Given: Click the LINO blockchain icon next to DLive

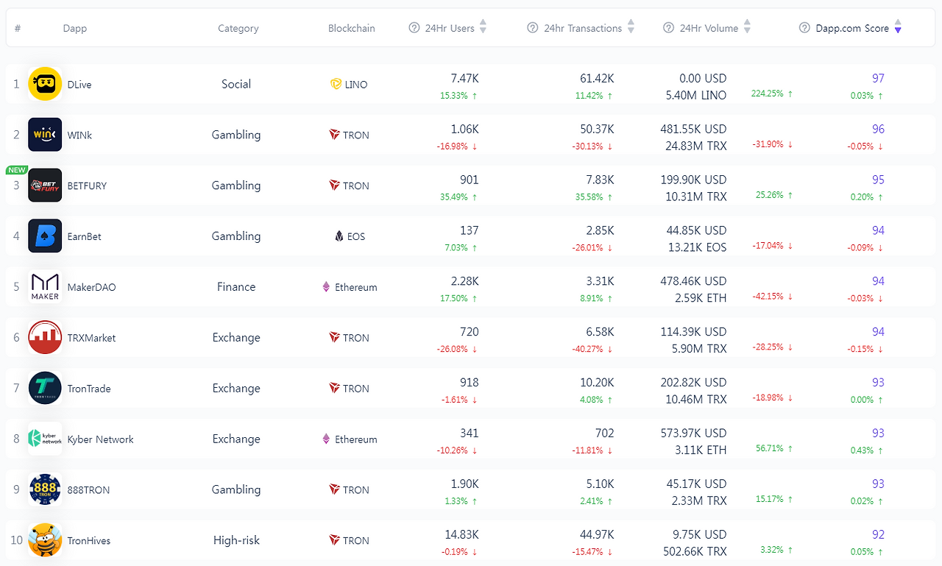Looking at the screenshot, I should (335, 84).
